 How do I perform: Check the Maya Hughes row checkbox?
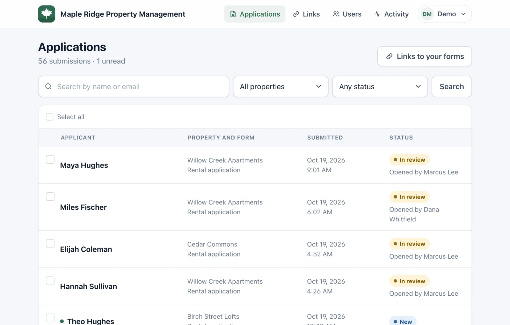[50, 159]
